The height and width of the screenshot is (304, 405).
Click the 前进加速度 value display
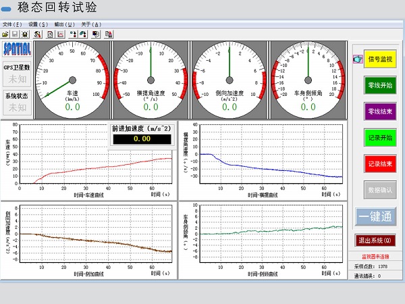[x=142, y=138]
